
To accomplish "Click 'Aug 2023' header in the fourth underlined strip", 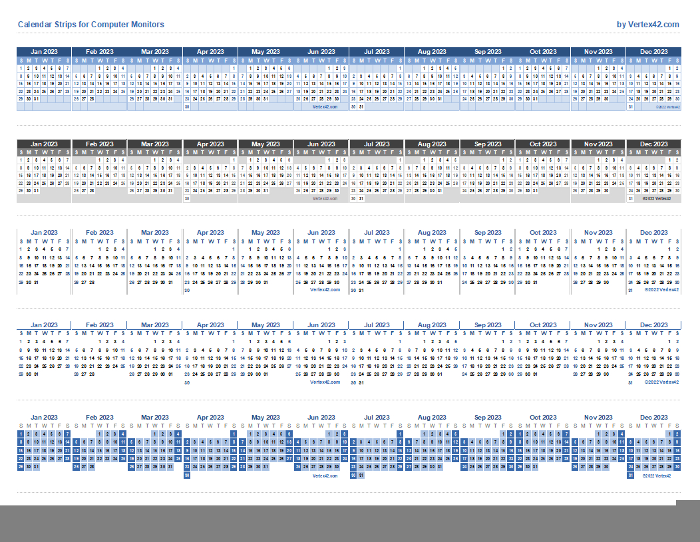I will (x=432, y=325).
